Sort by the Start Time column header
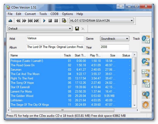The width and height of the screenshot is (158, 124). point(80,55)
